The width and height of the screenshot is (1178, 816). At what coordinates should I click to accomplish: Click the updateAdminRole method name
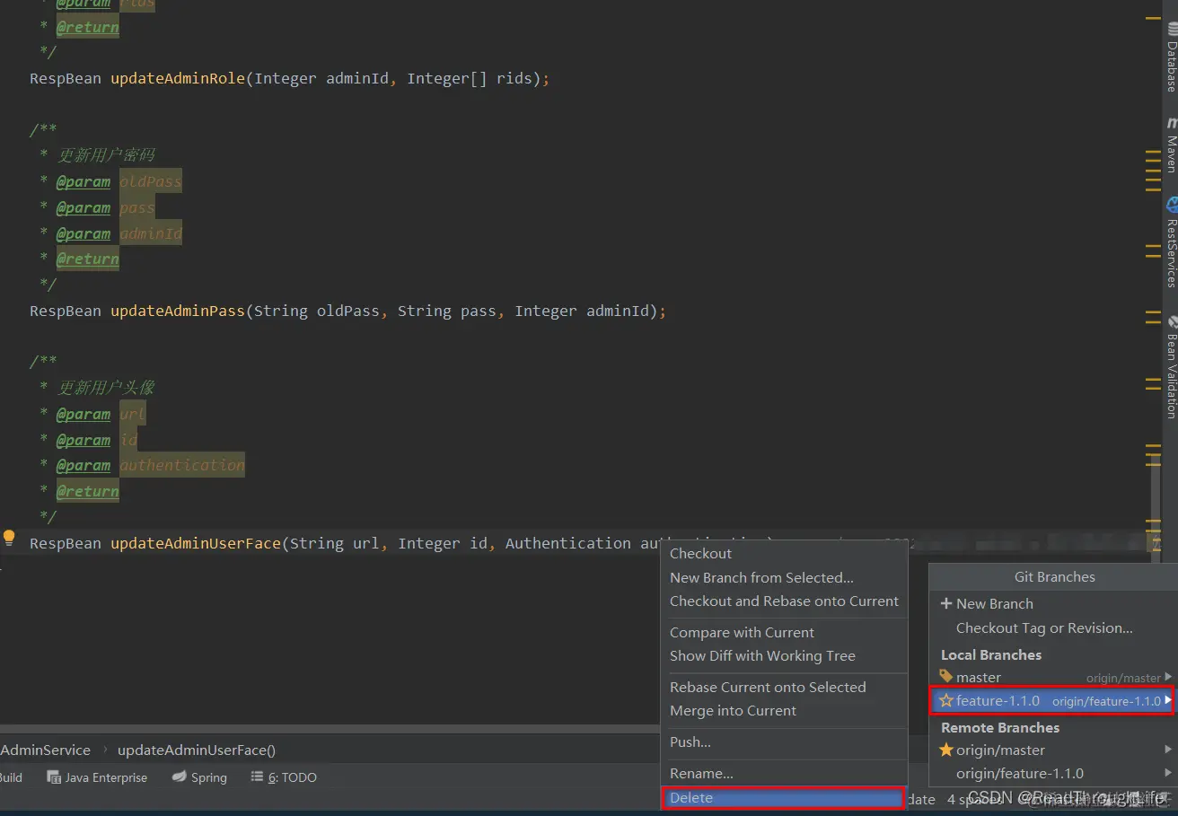tap(178, 79)
